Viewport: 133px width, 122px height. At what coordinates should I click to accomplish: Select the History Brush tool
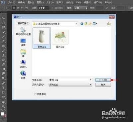click(x=3, y=60)
